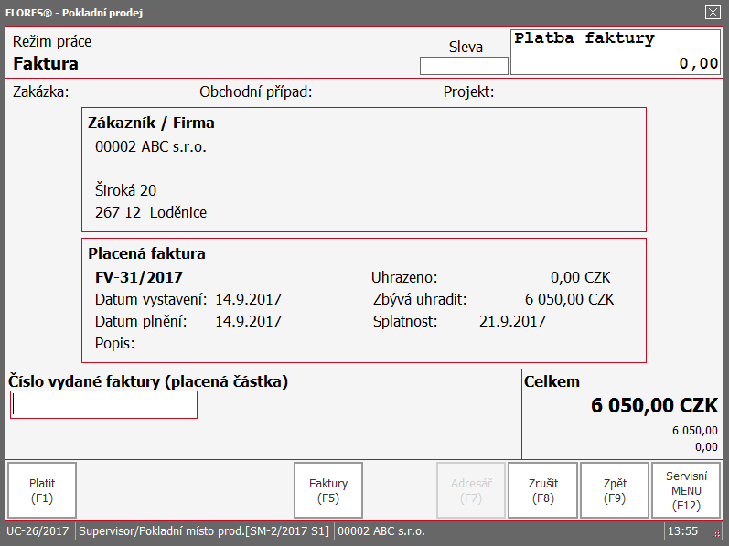Click the Supervisor/Pokladní místo status bar section
The width and height of the screenshot is (729, 546).
click(204, 530)
